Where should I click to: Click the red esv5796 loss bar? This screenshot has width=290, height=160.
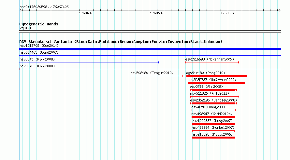[x=213, y=90]
